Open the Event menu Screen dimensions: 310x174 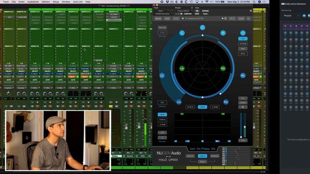[x=21, y=1]
